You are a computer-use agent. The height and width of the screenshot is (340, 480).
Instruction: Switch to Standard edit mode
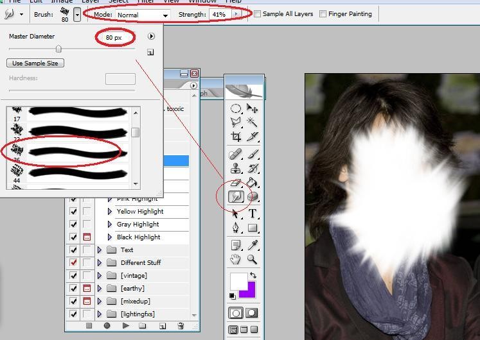tap(236, 313)
